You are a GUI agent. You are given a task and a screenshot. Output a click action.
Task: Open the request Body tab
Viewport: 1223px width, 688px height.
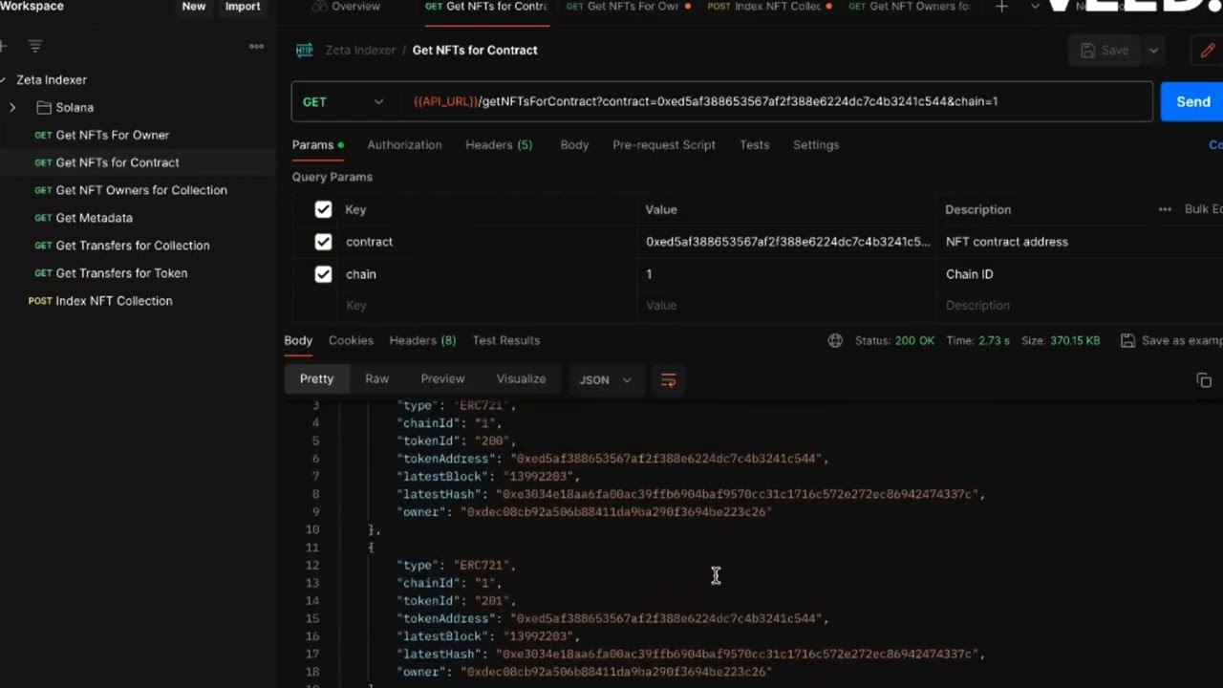tap(574, 145)
